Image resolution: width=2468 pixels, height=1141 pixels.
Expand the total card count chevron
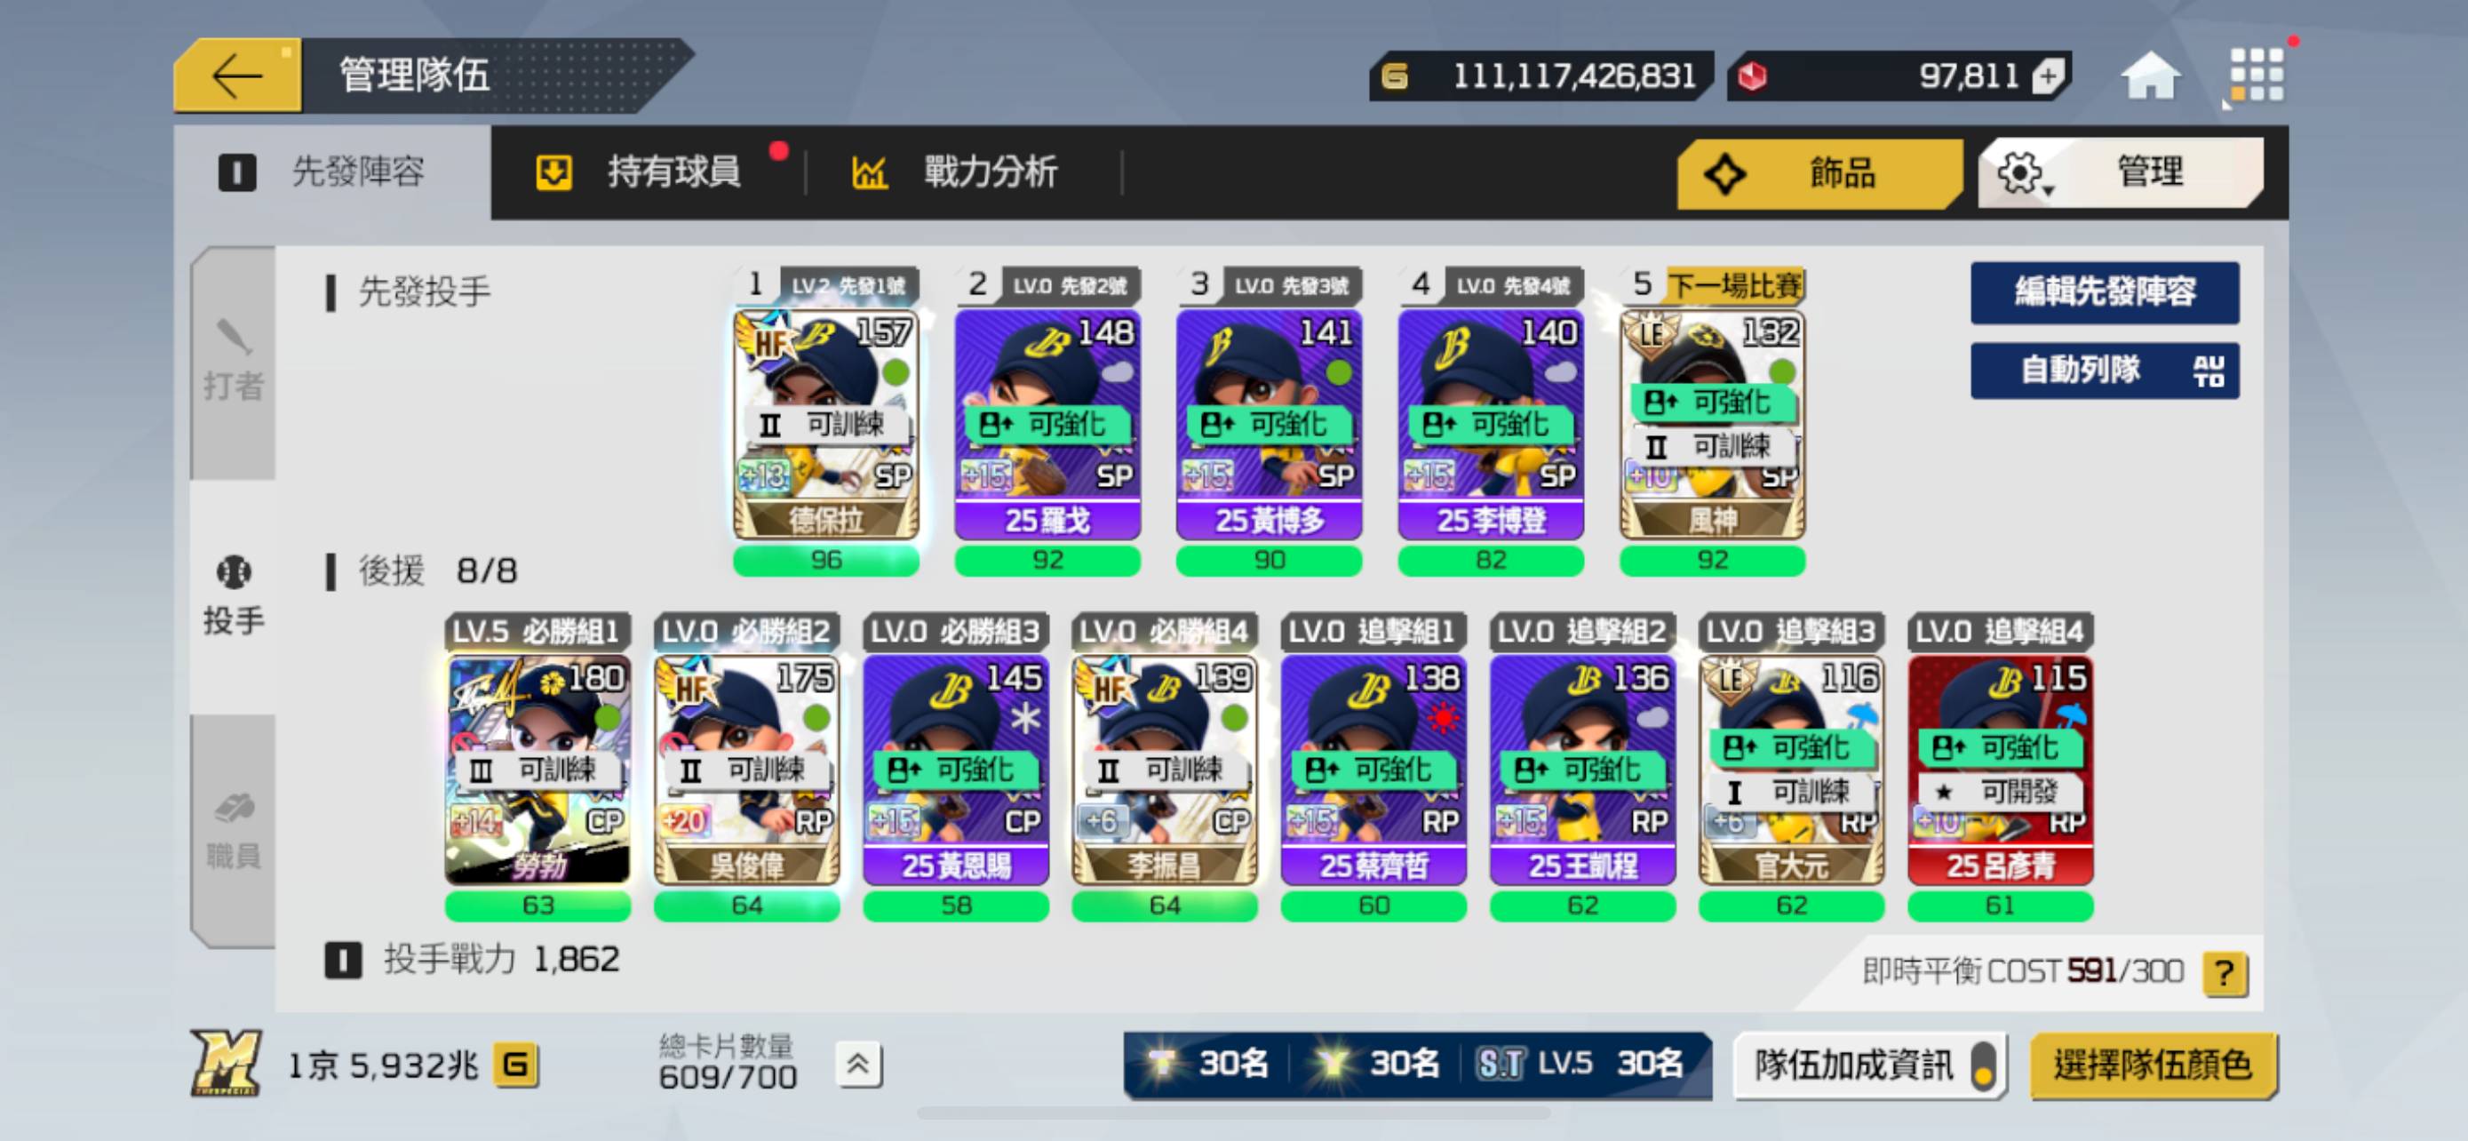pos(857,1064)
